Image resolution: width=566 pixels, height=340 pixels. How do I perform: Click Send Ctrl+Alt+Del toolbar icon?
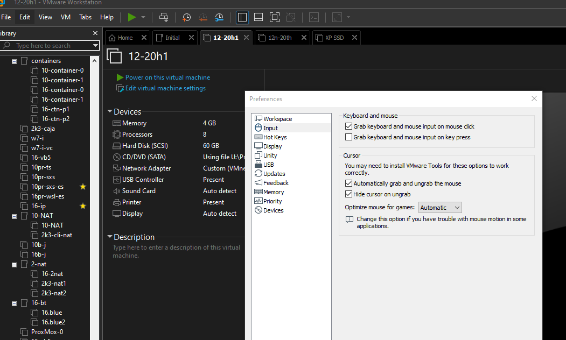click(x=164, y=17)
